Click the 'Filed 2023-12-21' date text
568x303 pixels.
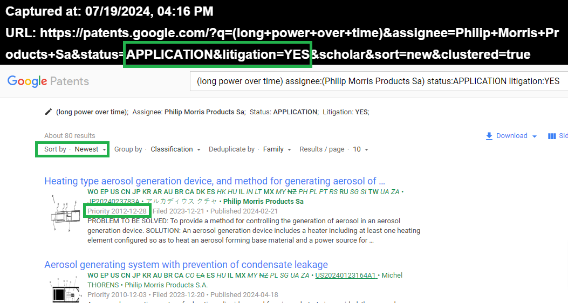[x=179, y=211]
